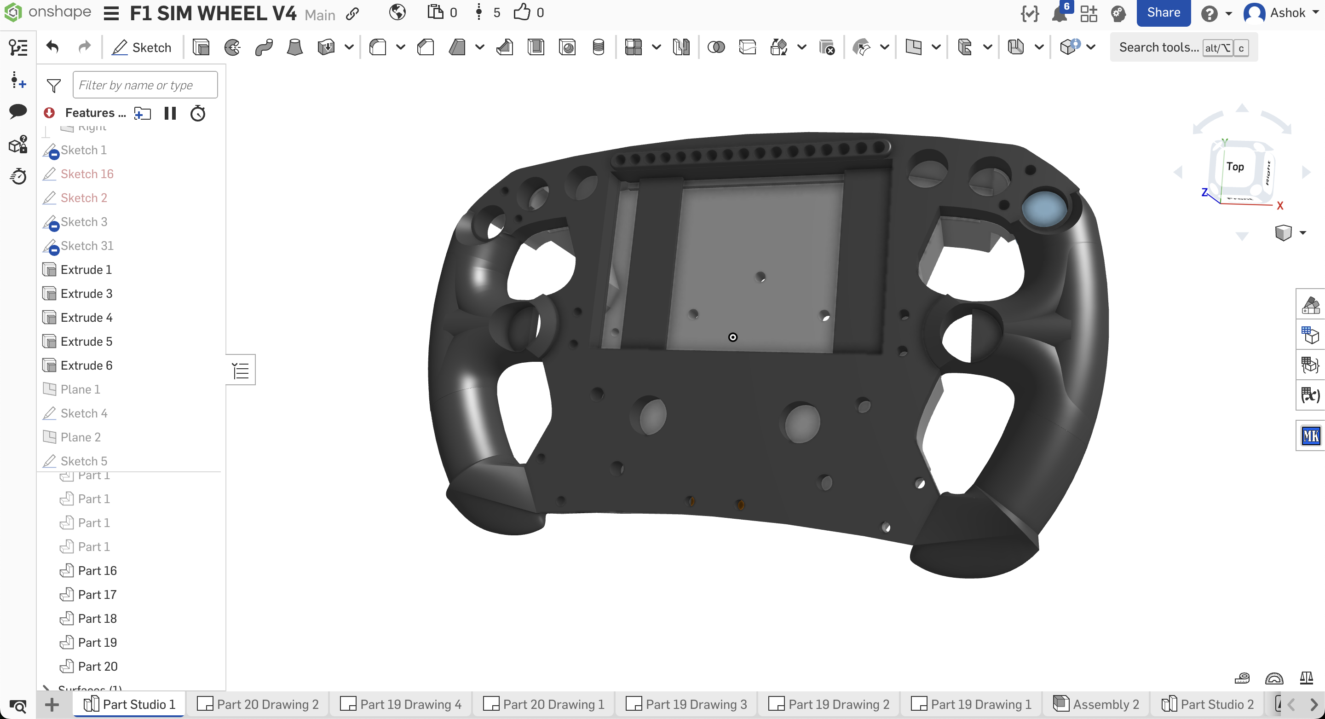Click the Boolean tool icon
This screenshot has height=719, width=1325.
(716, 47)
